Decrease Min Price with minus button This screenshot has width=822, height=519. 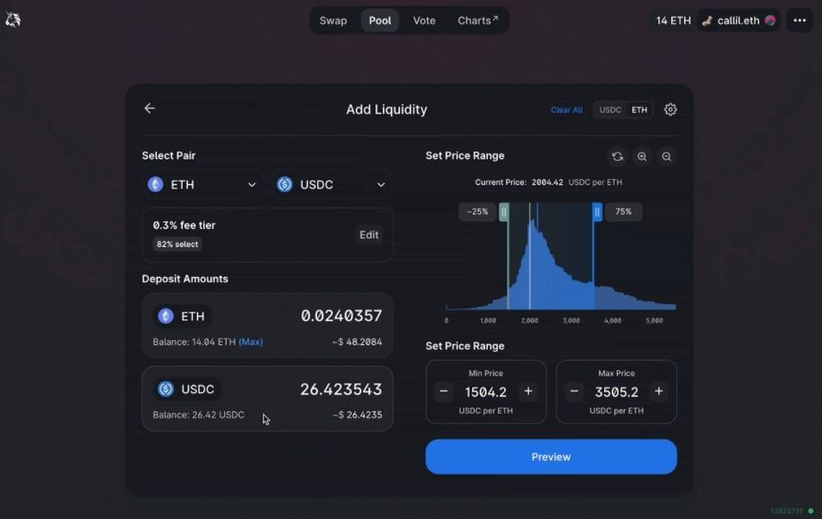(x=444, y=392)
